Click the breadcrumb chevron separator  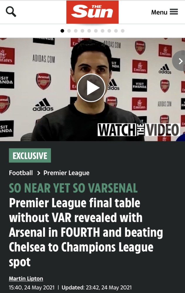[38, 173]
